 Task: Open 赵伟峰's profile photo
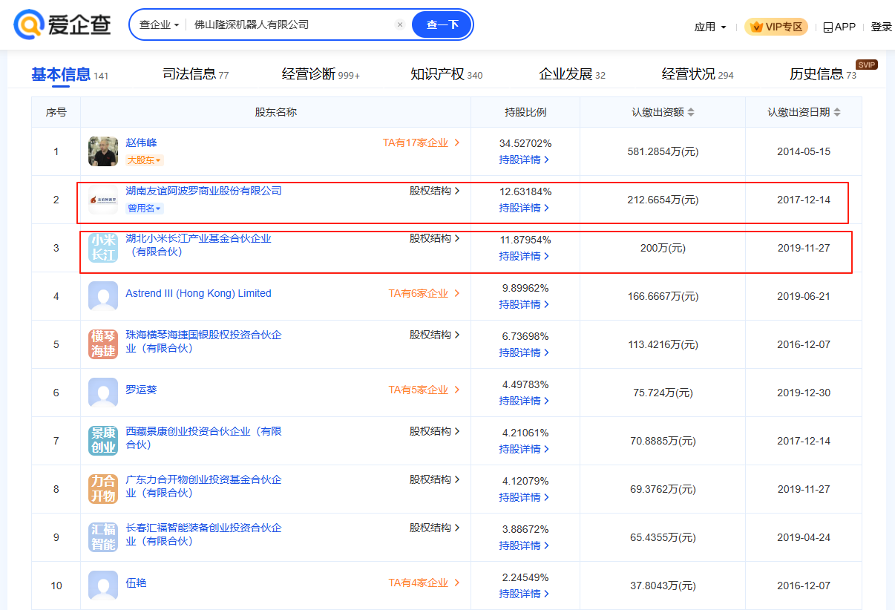click(103, 151)
